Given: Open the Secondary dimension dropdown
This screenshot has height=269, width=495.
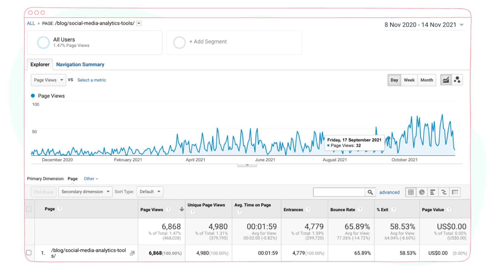Looking at the screenshot, I should coord(85,192).
